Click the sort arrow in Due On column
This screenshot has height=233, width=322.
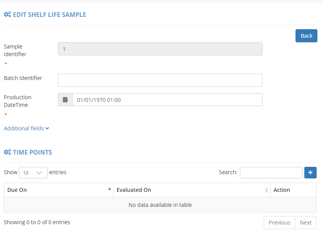(109, 189)
